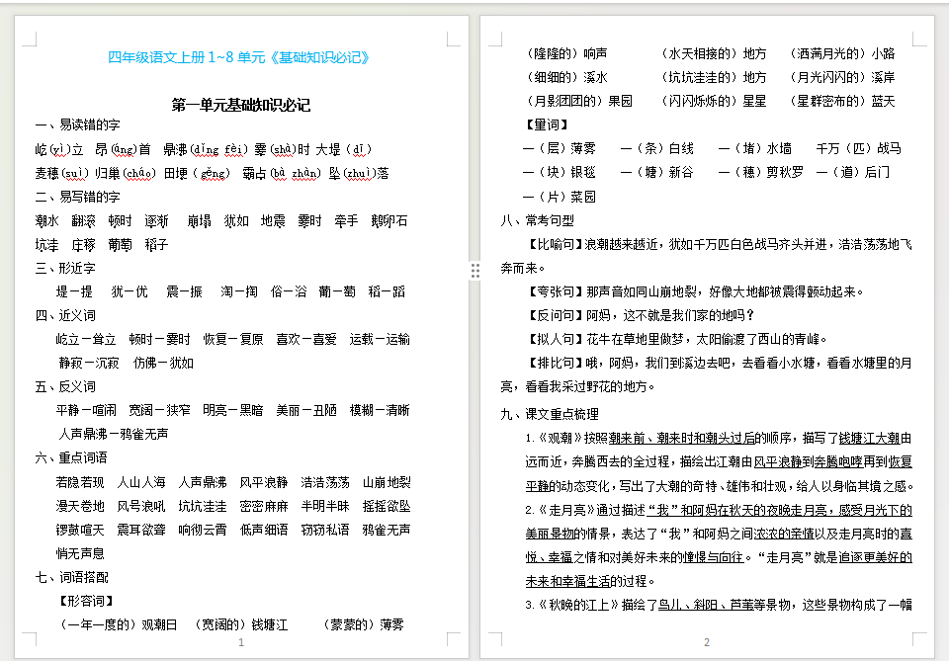Screen dimensions: 949x661
Task: Click the word 若隐若现
Action: click(80, 482)
